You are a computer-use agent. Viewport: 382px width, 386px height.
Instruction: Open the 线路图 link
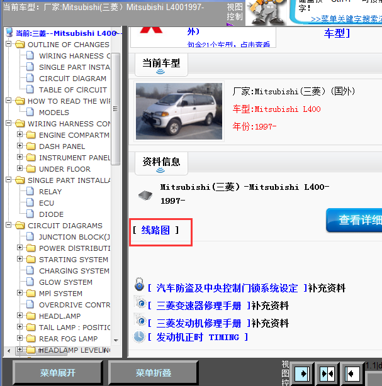pos(155,231)
